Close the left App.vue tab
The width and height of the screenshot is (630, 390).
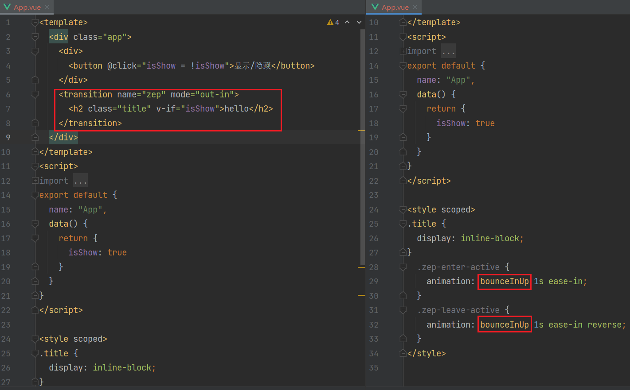point(47,7)
